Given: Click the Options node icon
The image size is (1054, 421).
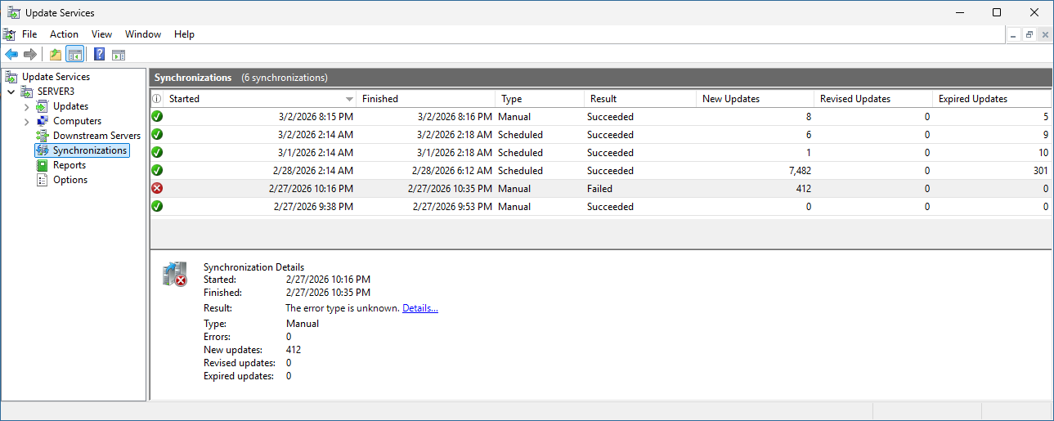Looking at the screenshot, I should 43,180.
